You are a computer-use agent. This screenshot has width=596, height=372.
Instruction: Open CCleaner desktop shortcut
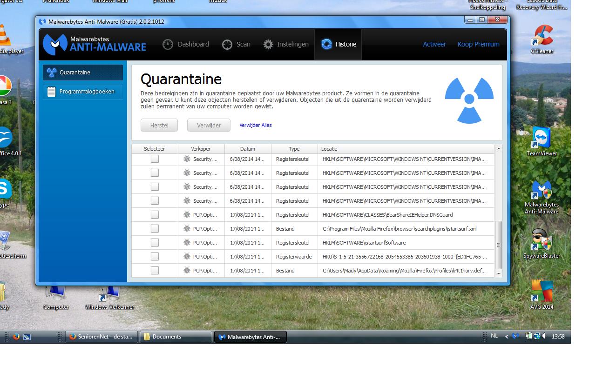point(542,40)
